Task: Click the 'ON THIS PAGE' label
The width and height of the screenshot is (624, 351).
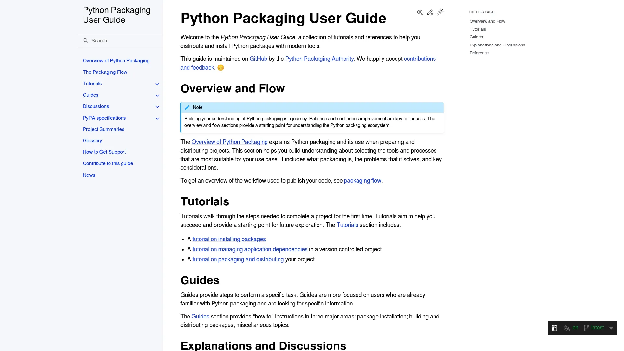Action: click(x=482, y=12)
